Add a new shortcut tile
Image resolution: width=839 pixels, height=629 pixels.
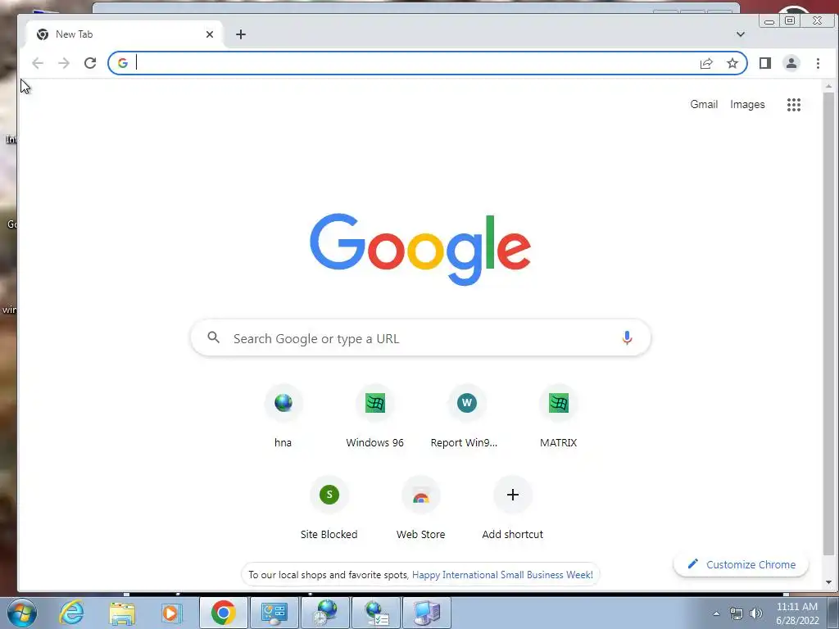(x=513, y=509)
